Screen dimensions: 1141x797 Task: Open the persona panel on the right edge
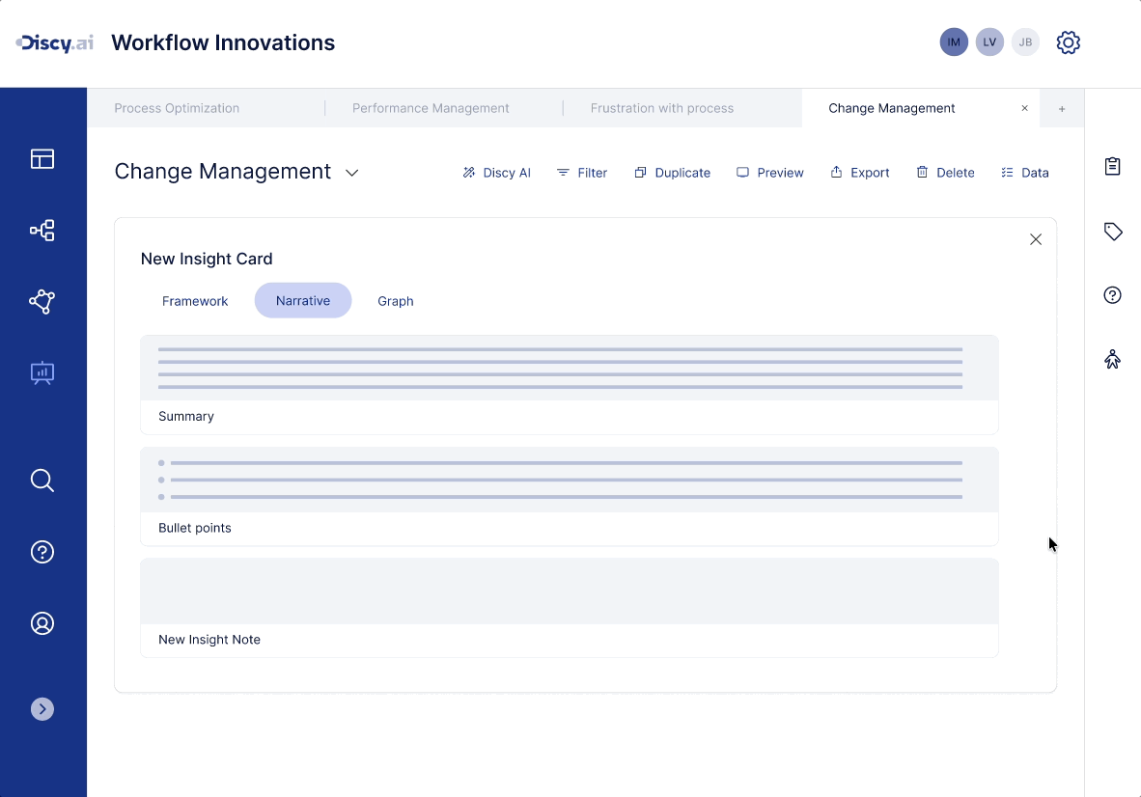point(1112,358)
